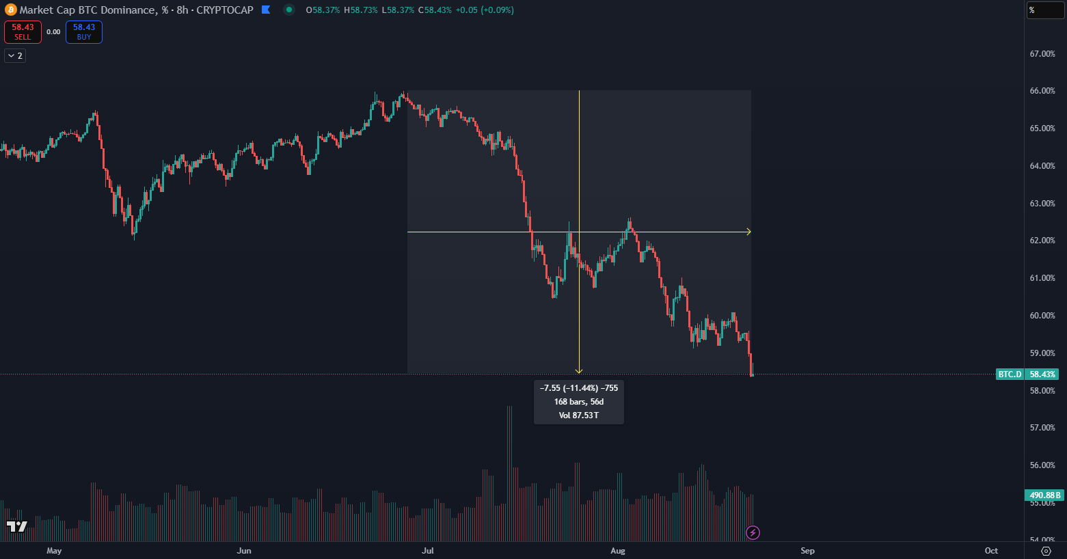Click the 0.00 spread value between Sell and Buy
Screen dimensions: 1067x559
tap(53, 32)
